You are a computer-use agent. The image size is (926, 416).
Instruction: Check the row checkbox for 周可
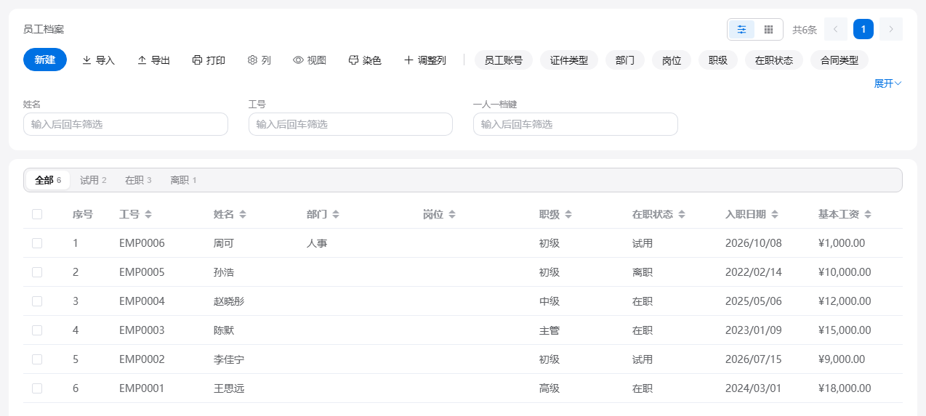(x=37, y=243)
